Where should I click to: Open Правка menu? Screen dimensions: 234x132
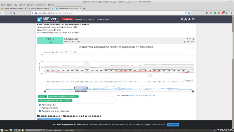tap(10, 5)
